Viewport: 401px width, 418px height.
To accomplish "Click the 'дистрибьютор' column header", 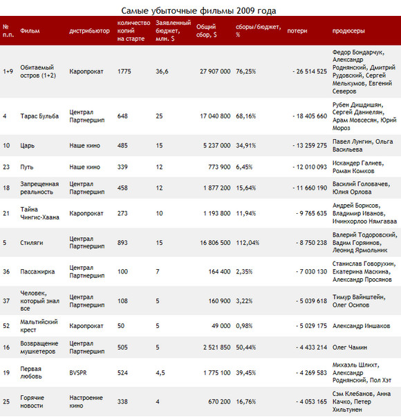I will point(89,31).
